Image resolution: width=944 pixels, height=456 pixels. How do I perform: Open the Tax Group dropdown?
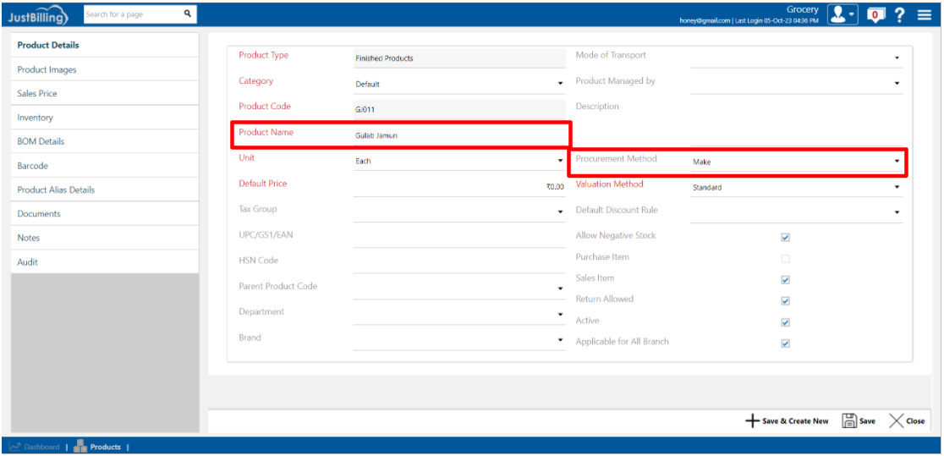coord(559,212)
